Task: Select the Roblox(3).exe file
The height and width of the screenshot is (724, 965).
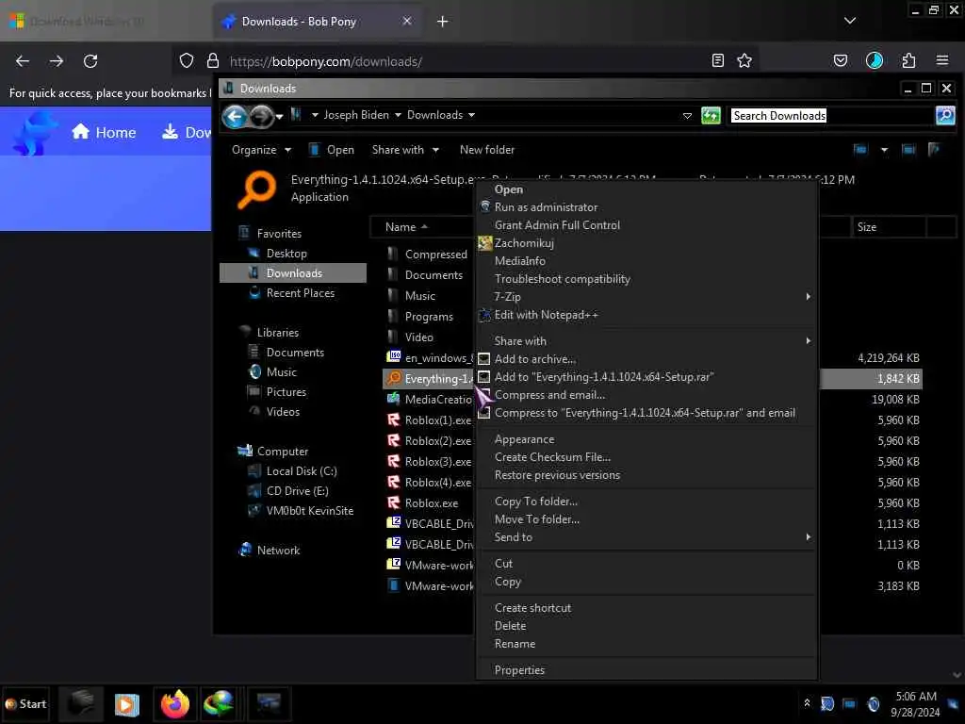Action: (429, 462)
